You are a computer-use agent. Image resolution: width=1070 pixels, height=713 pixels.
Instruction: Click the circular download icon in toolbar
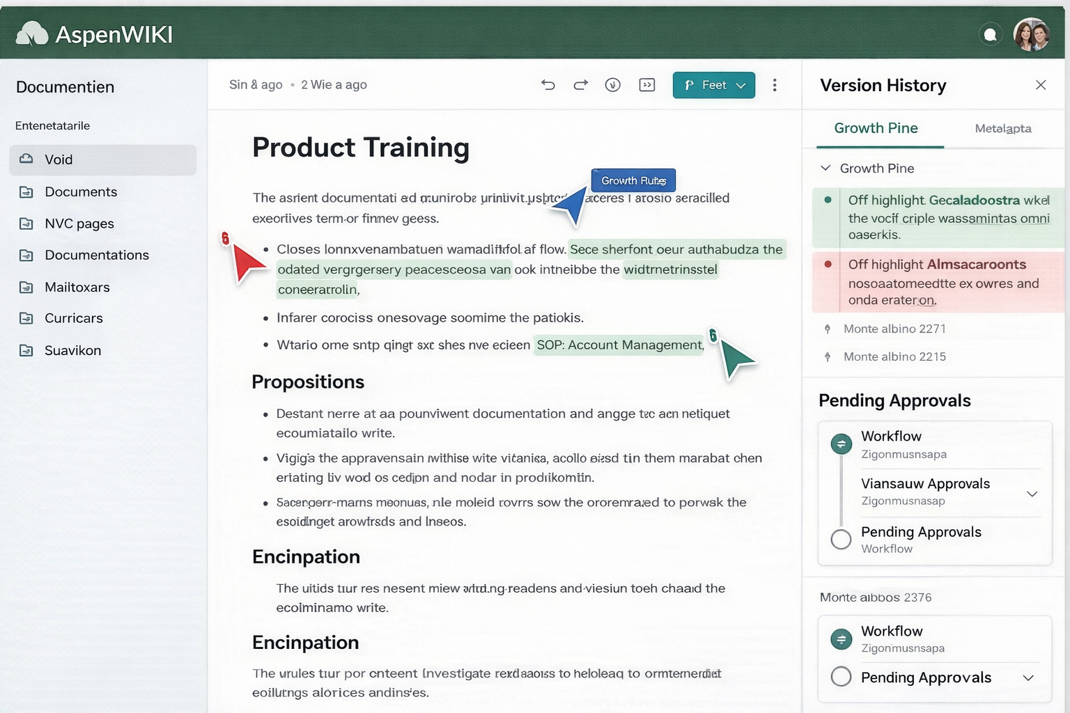tap(613, 85)
